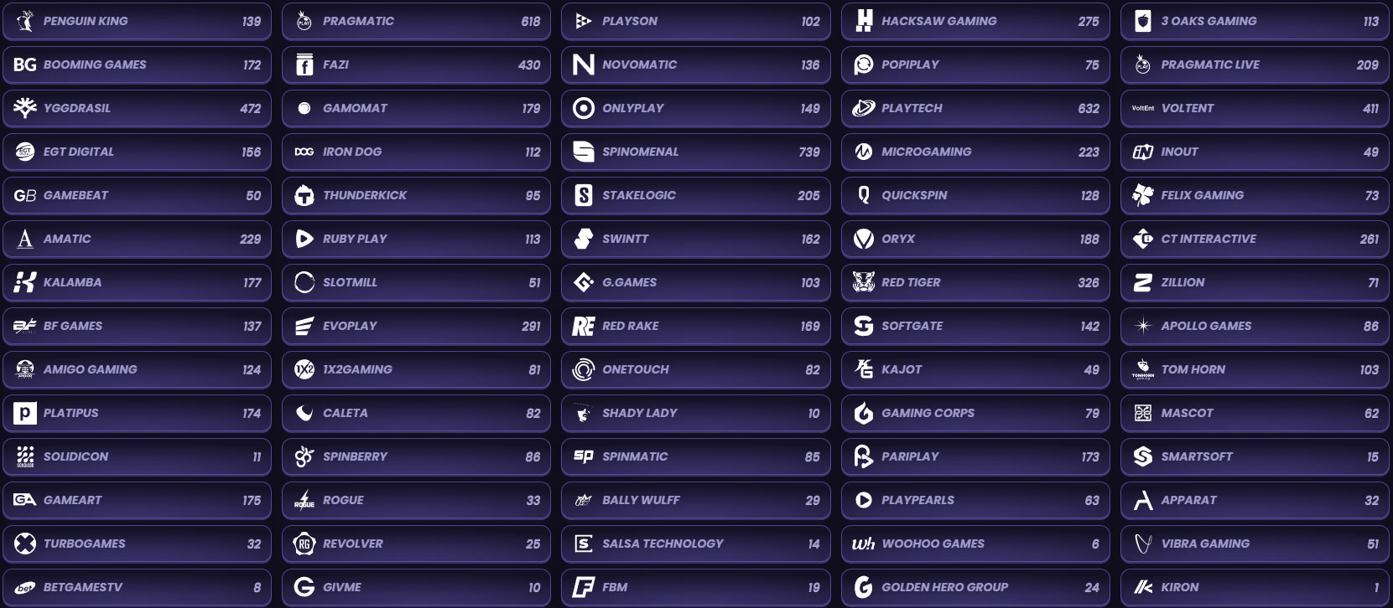1393x608 pixels.
Task: Click the Quickspin Q logo icon
Action: pyautogui.click(x=864, y=195)
